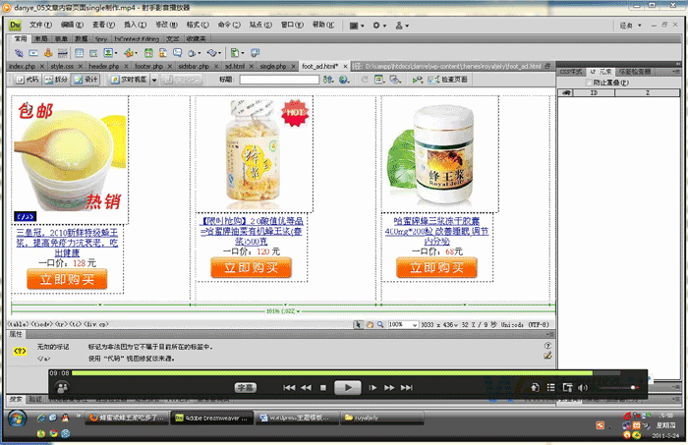Open Property inspector help icon
688x445 pixels.
pos(547,346)
